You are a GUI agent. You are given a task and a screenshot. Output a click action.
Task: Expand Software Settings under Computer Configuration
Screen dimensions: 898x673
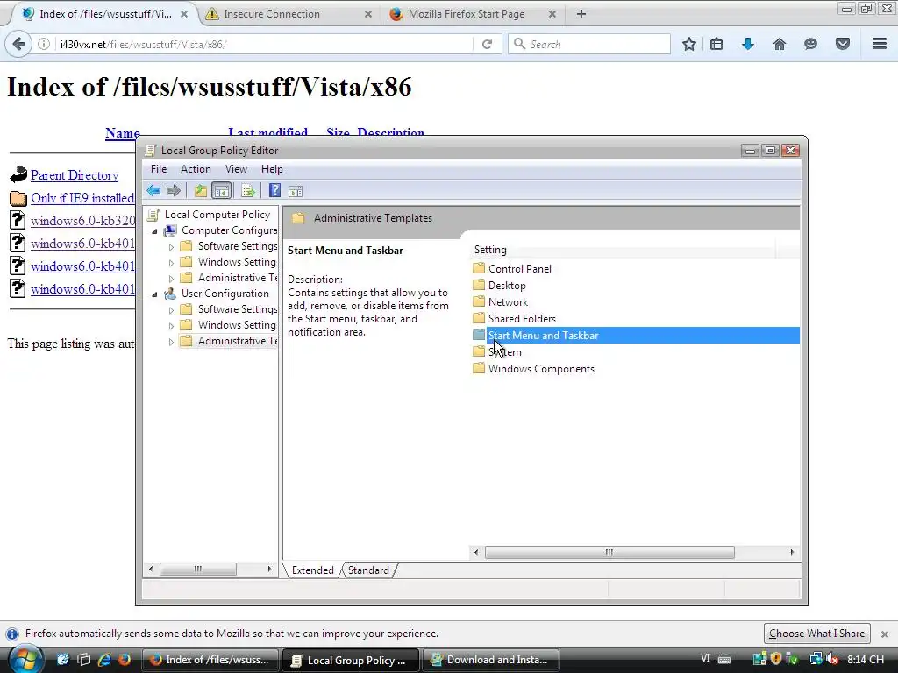[x=171, y=247]
